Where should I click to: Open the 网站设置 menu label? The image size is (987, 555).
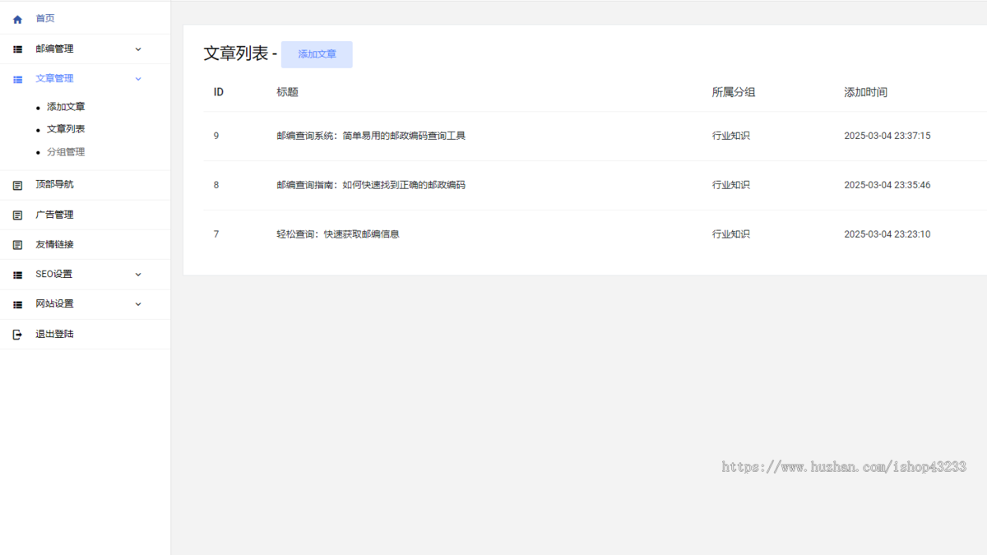(x=54, y=303)
